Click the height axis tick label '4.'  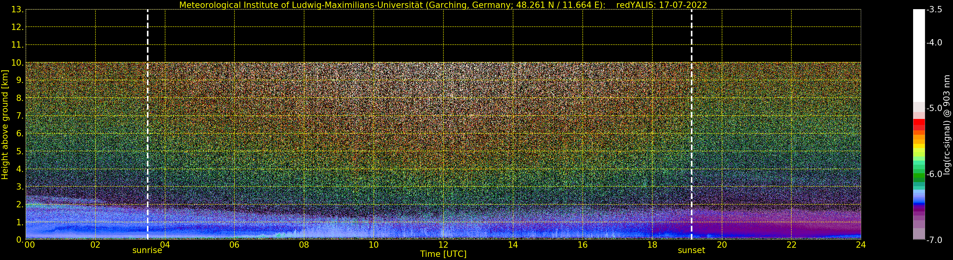20,169
